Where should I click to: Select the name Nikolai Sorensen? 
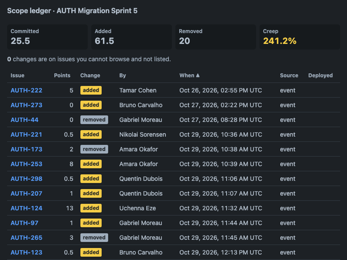[x=143, y=135]
